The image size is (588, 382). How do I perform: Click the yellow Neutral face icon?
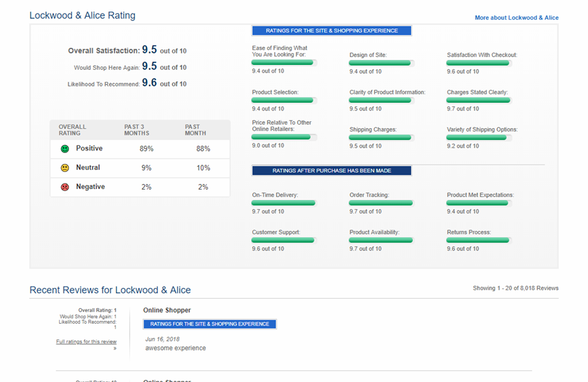point(65,168)
